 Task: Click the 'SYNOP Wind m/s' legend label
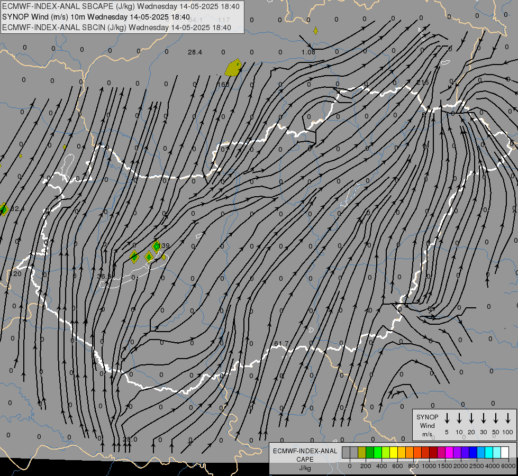click(427, 425)
